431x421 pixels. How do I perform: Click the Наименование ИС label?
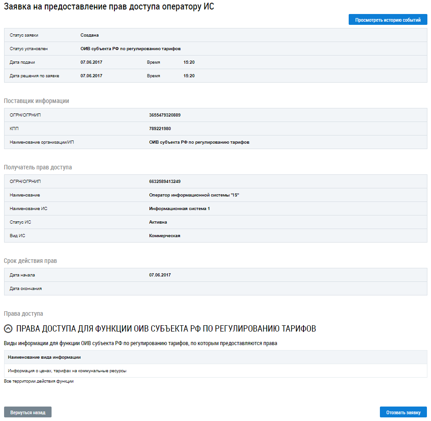(28, 209)
